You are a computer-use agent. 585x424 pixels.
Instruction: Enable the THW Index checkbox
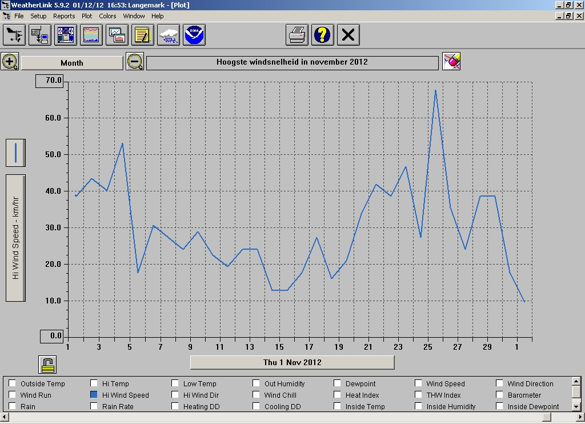pyautogui.click(x=418, y=394)
